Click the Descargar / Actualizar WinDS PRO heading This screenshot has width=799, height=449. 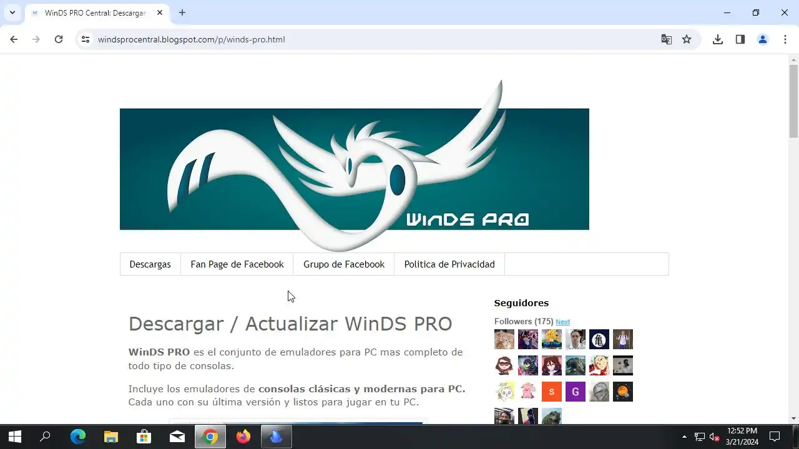point(290,324)
